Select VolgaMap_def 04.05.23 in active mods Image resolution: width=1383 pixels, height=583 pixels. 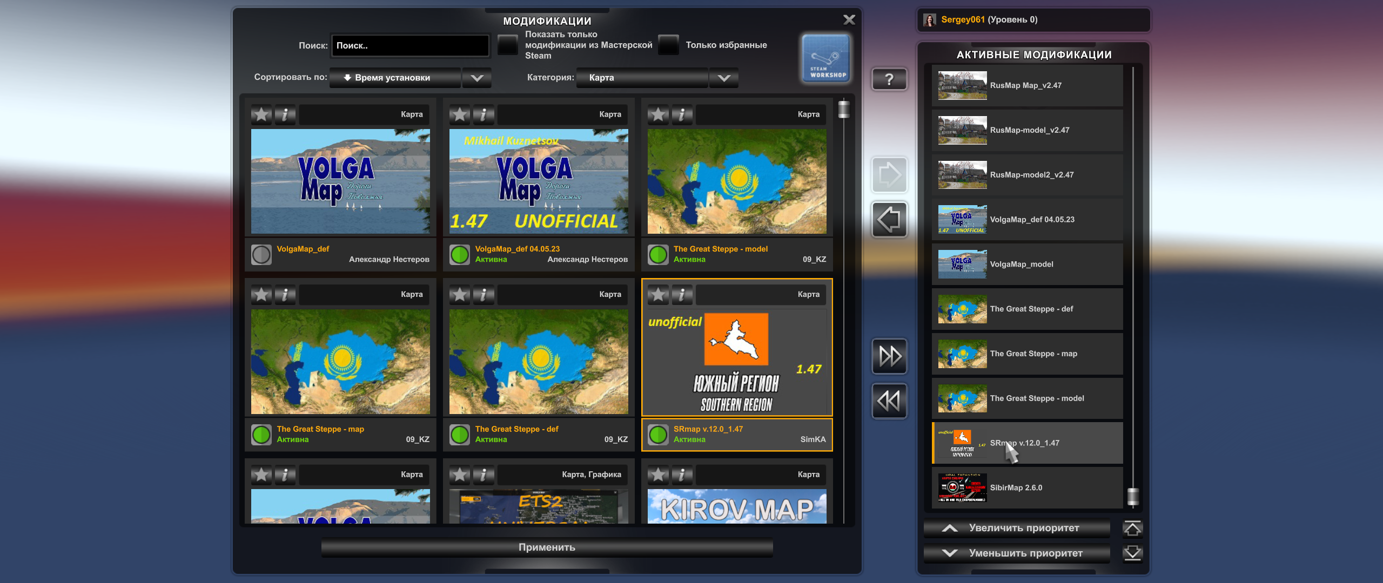coord(1028,220)
